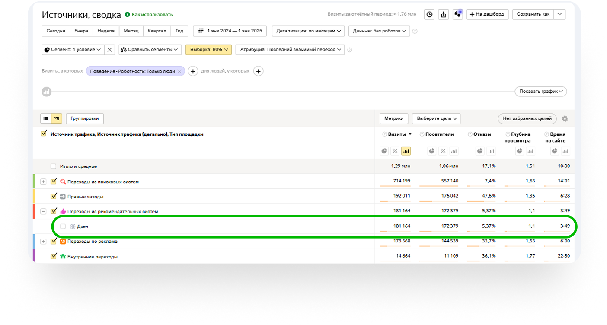The height and width of the screenshot is (325, 607).
Task: Show percent view for Визиты
Action: [395, 151]
